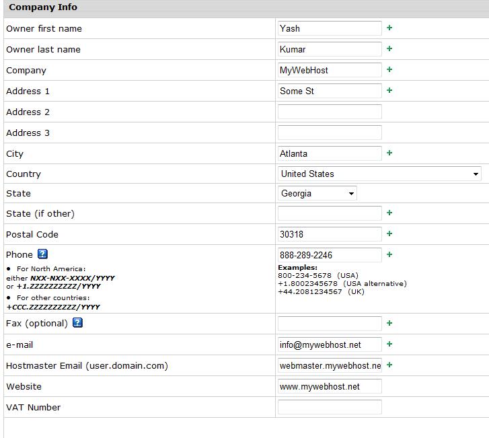This screenshot has width=489, height=438.
Task: Click the 'For North America:' note
Action: (x=51, y=269)
